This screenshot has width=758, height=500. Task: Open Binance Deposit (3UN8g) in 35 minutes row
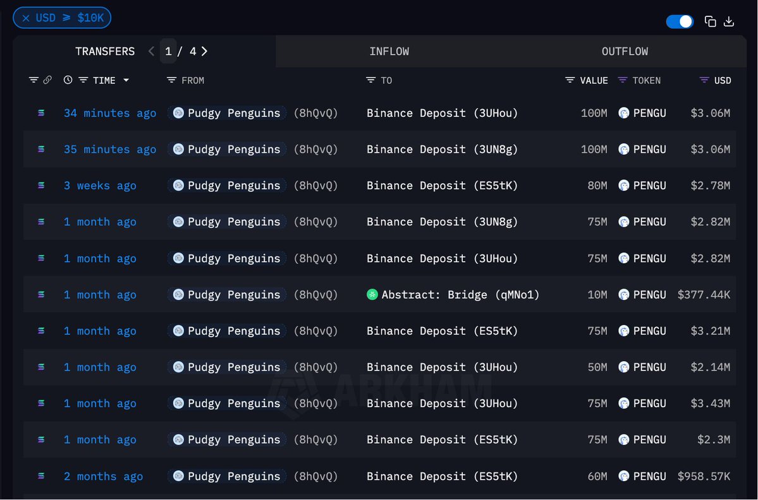442,149
